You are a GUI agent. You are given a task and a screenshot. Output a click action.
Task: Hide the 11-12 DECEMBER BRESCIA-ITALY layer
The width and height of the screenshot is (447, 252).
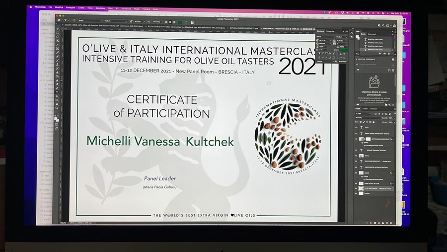coord(356,188)
